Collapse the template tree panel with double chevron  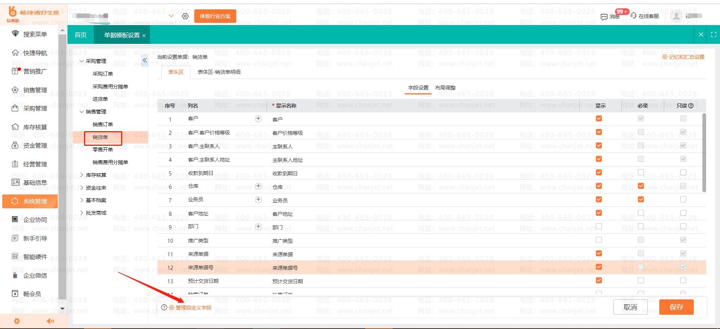point(145,60)
